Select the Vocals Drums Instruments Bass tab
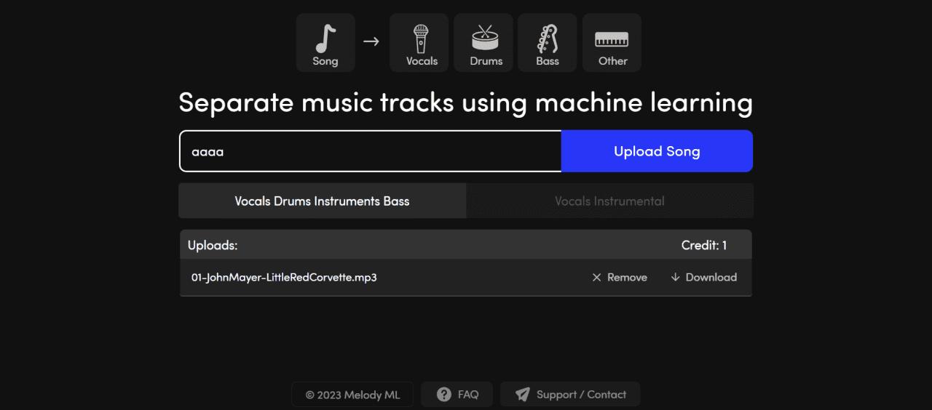932x410 pixels. 322,201
